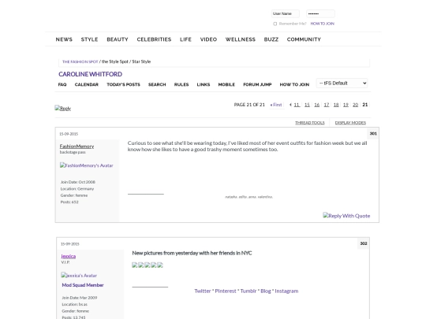This screenshot has width=426, height=319.
Task: Show TODAY'S POSTS
Action: 123,84
